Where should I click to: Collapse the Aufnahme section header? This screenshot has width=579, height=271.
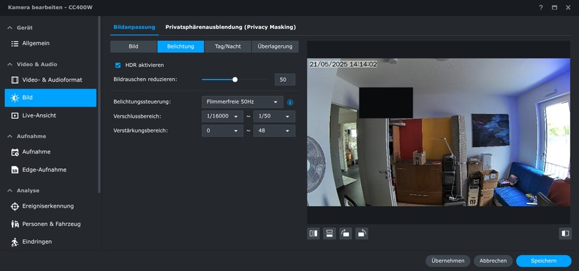pos(10,137)
